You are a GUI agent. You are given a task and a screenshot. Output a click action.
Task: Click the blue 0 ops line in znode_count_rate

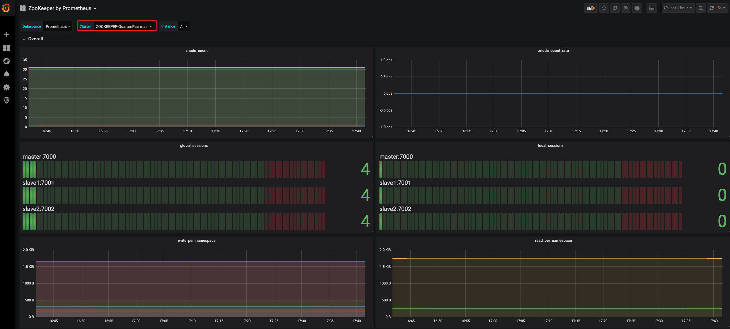pyautogui.click(x=558, y=93)
